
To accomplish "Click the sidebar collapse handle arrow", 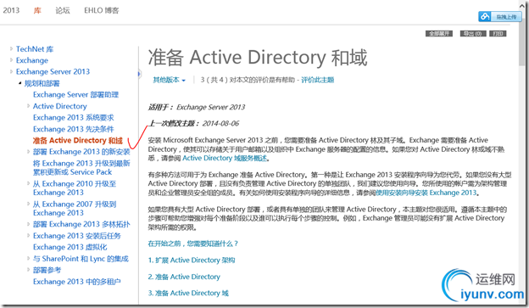I will (x=139, y=74).
